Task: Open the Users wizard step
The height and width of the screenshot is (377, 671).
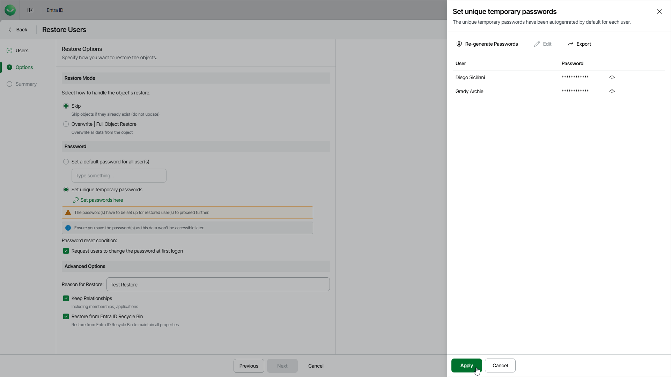Action: [22, 51]
